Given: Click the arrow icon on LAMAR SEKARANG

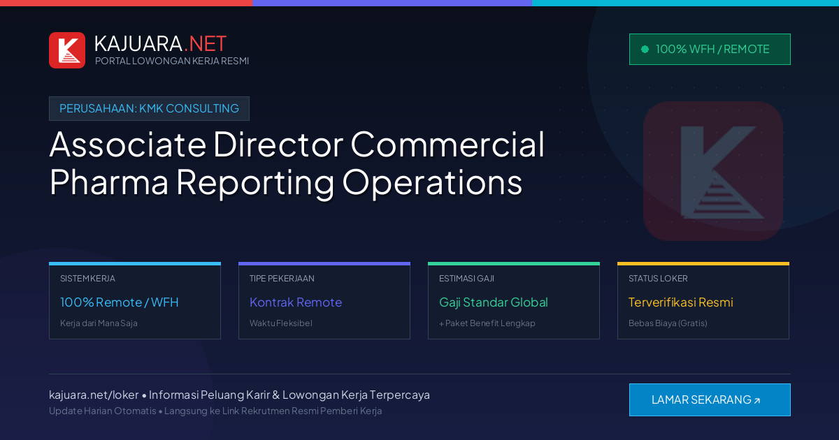Looking at the screenshot, I should (756, 401).
